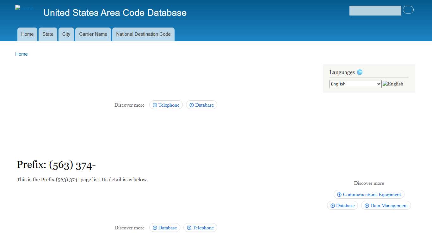Follow the Data Management link
Screen dimensions: 432x243
click(x=389, y=206)
